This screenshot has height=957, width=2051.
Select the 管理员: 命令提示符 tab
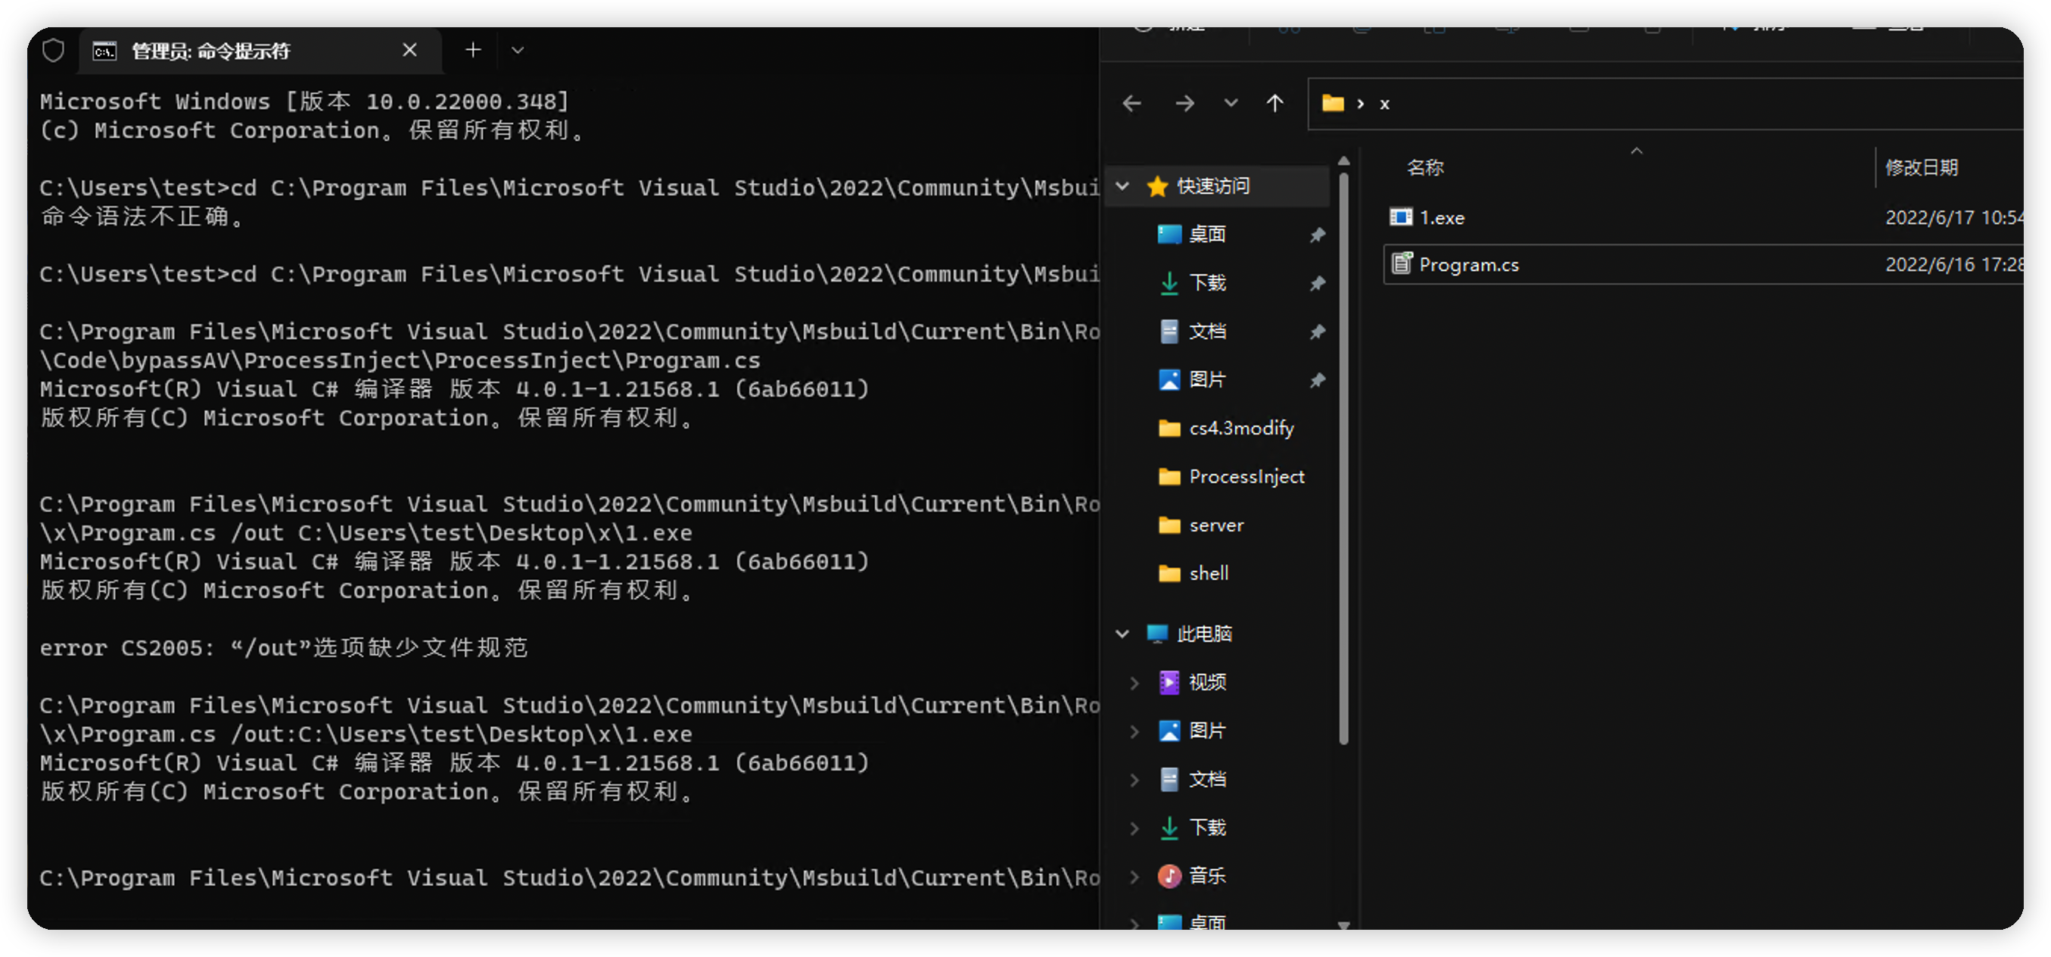(239, 51)
